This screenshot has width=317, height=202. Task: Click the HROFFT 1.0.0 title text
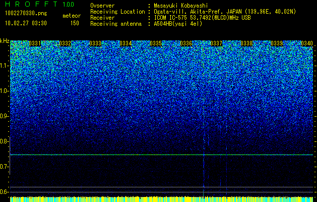[x=39, y=4]
